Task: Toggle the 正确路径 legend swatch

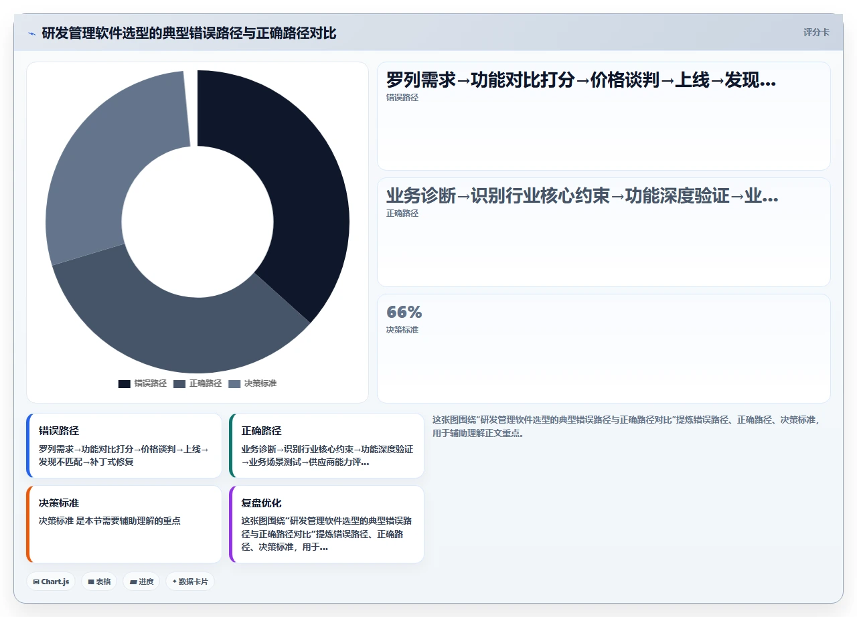Action: 179,384
